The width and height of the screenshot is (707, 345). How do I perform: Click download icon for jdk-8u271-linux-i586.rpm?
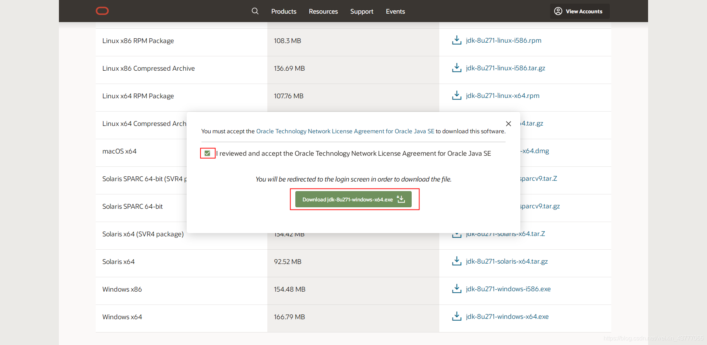click(x=457, y=40)
